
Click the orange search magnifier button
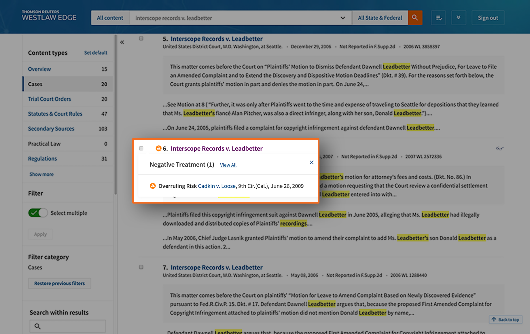pos(415,18)
